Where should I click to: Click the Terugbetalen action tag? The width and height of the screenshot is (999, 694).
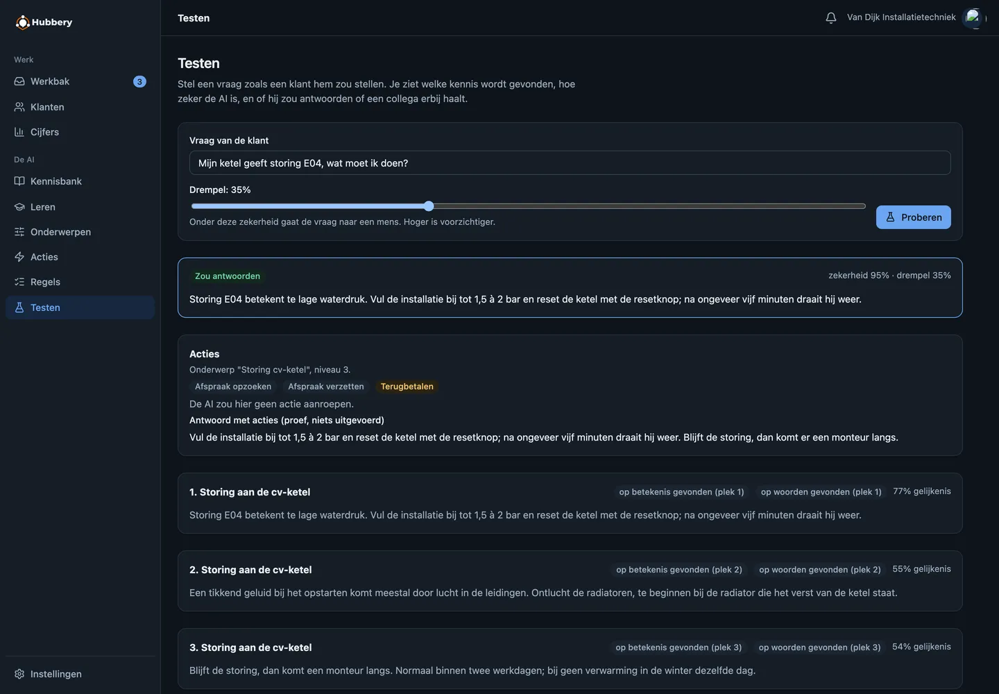[x=407, y=387]
